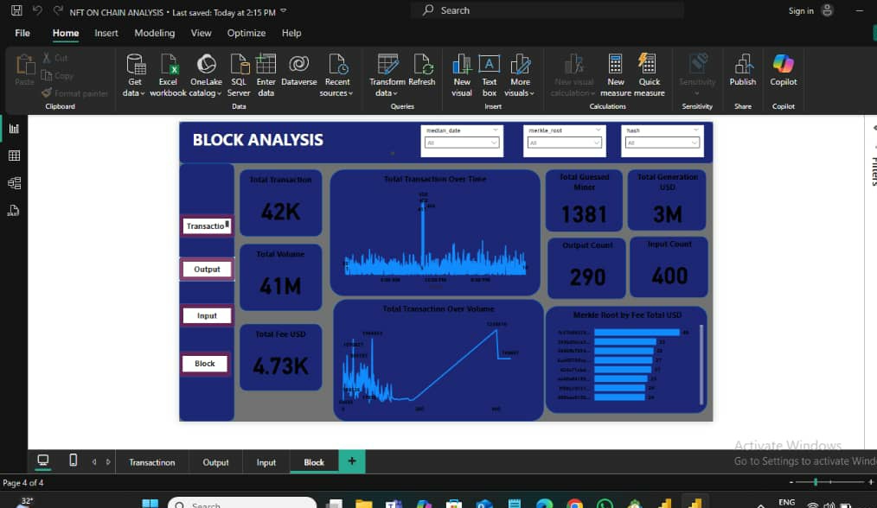Import an Excel workbook
Viewport: 877px width, 508px height.
[168, 75]
